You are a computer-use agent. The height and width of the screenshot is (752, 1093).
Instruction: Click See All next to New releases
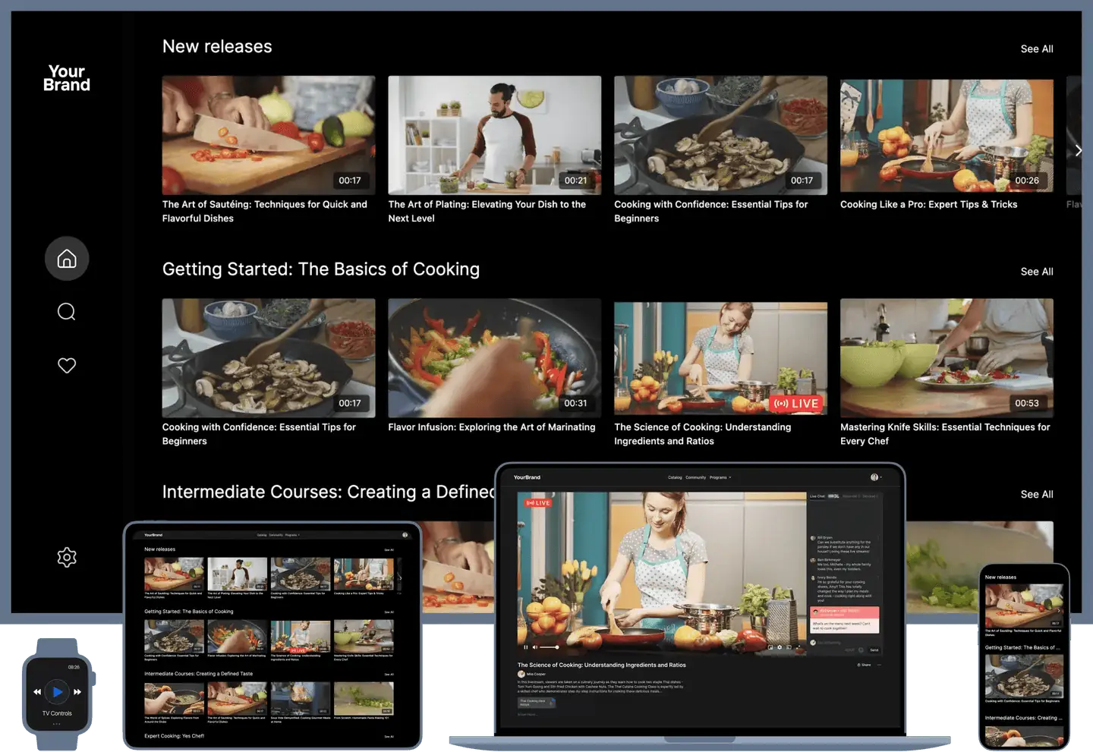pos(1037,49)
